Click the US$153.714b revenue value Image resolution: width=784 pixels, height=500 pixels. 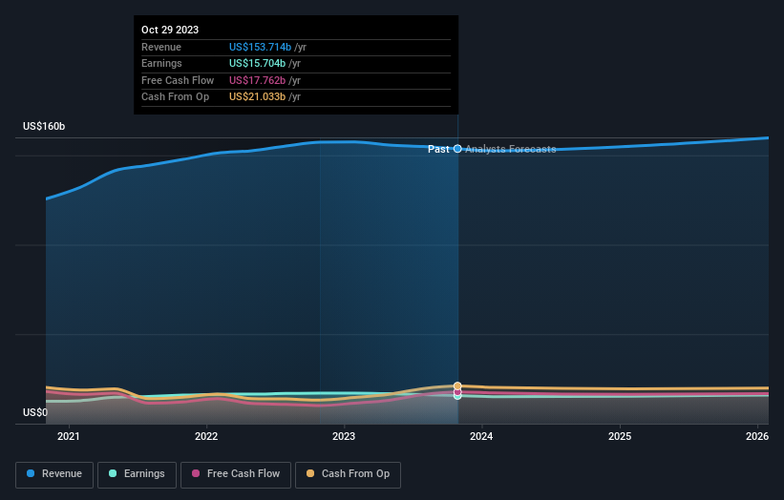click(260, 47)
